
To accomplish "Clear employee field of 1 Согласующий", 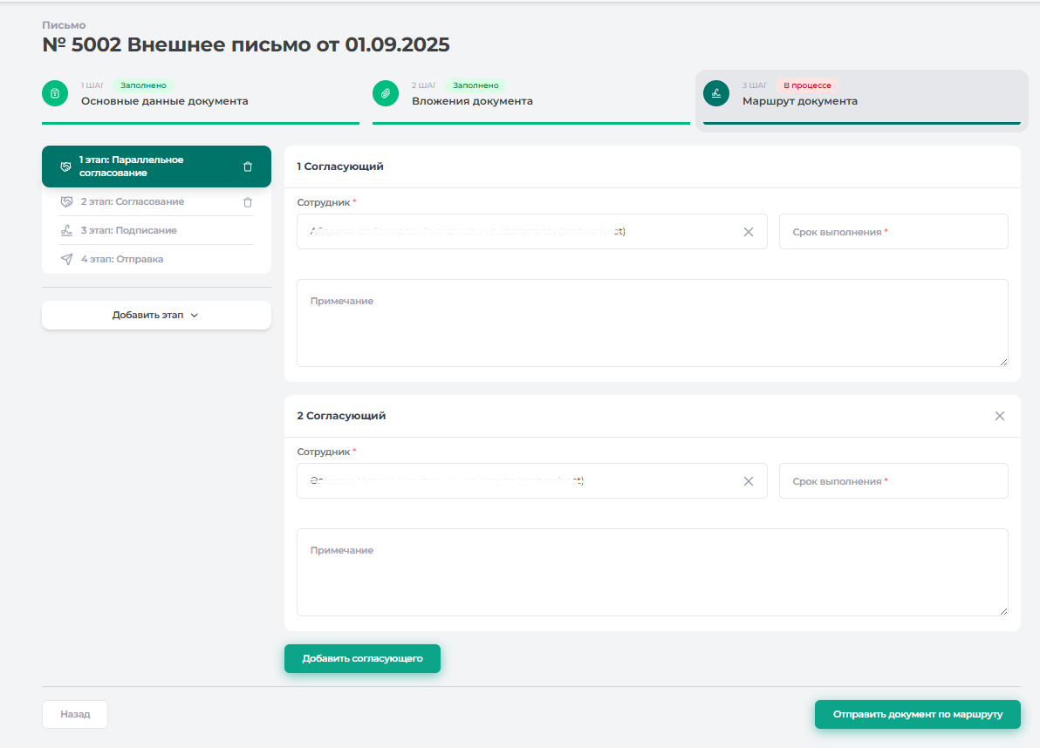I will tap(748, 232).
